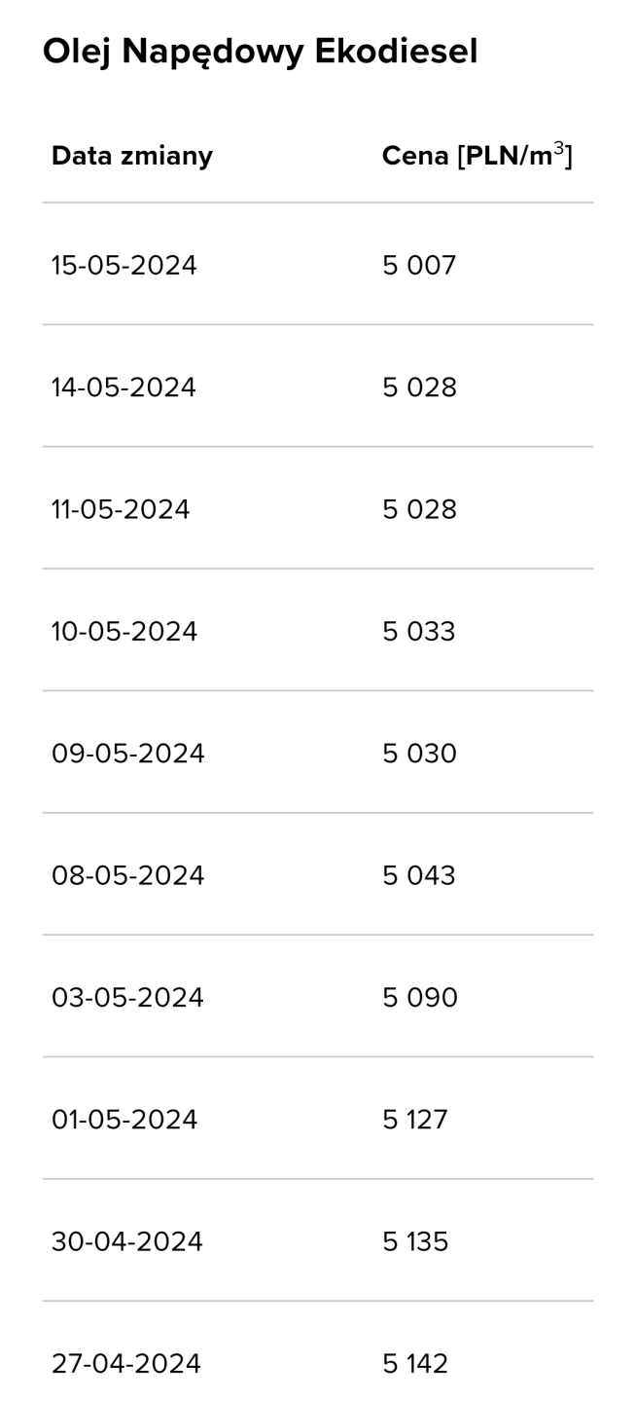Select the price 5 090
The width and height of the screenshot is (636, 1402).
pos(420,998)
